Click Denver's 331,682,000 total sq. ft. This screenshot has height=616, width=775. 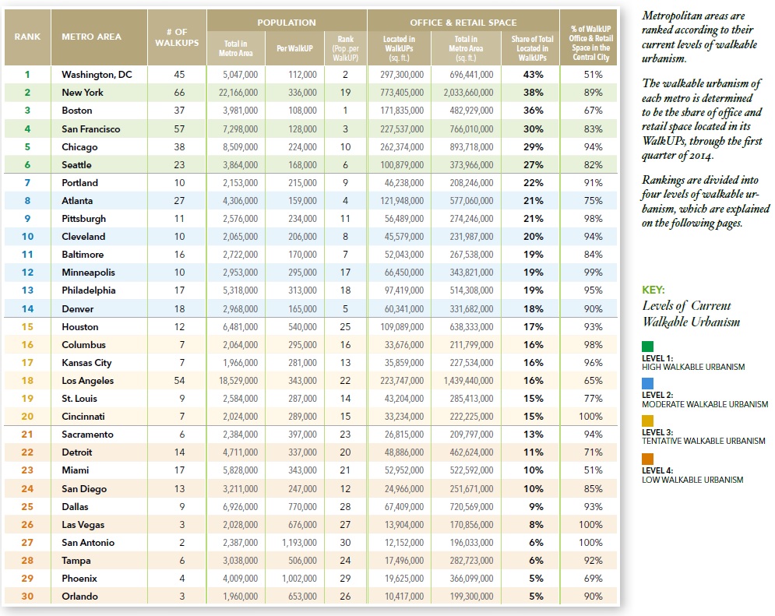[471, 308]
